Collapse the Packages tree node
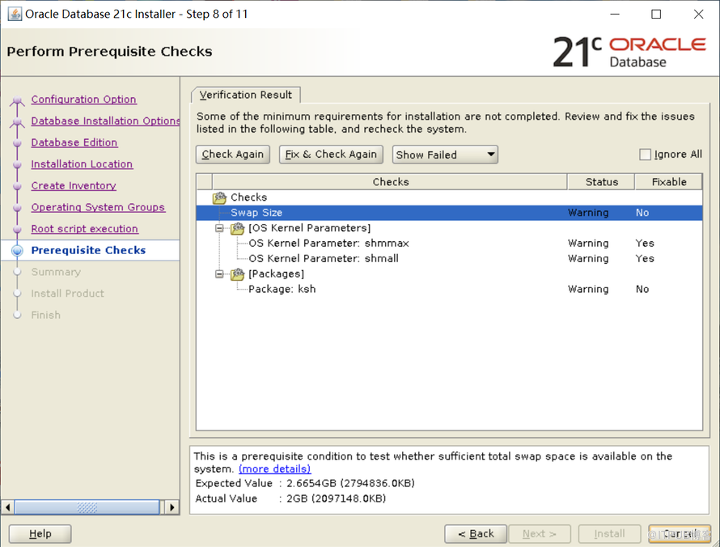The height and width of the screenshot is (547, 720). 219,274
